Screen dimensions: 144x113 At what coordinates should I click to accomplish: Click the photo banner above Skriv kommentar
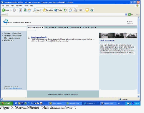118,35
